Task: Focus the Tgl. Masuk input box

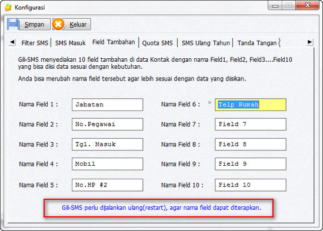Action: pos(107,144)
